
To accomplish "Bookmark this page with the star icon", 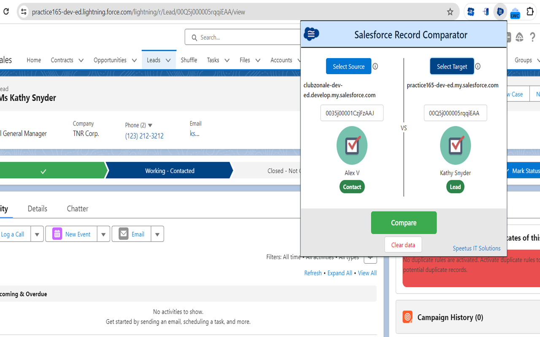I will point(450,12).
